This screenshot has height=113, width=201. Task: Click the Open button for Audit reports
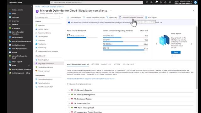(x=176, y=52)
